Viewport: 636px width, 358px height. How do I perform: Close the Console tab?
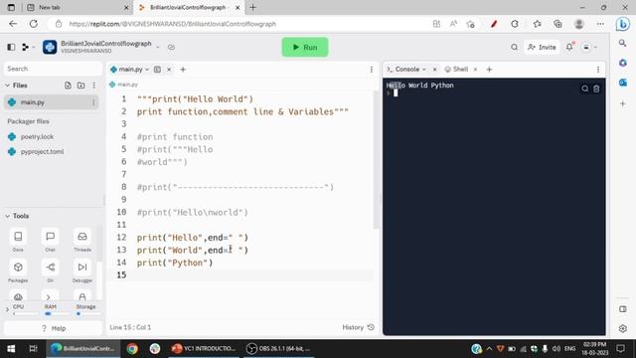click(x=435, y=70)
